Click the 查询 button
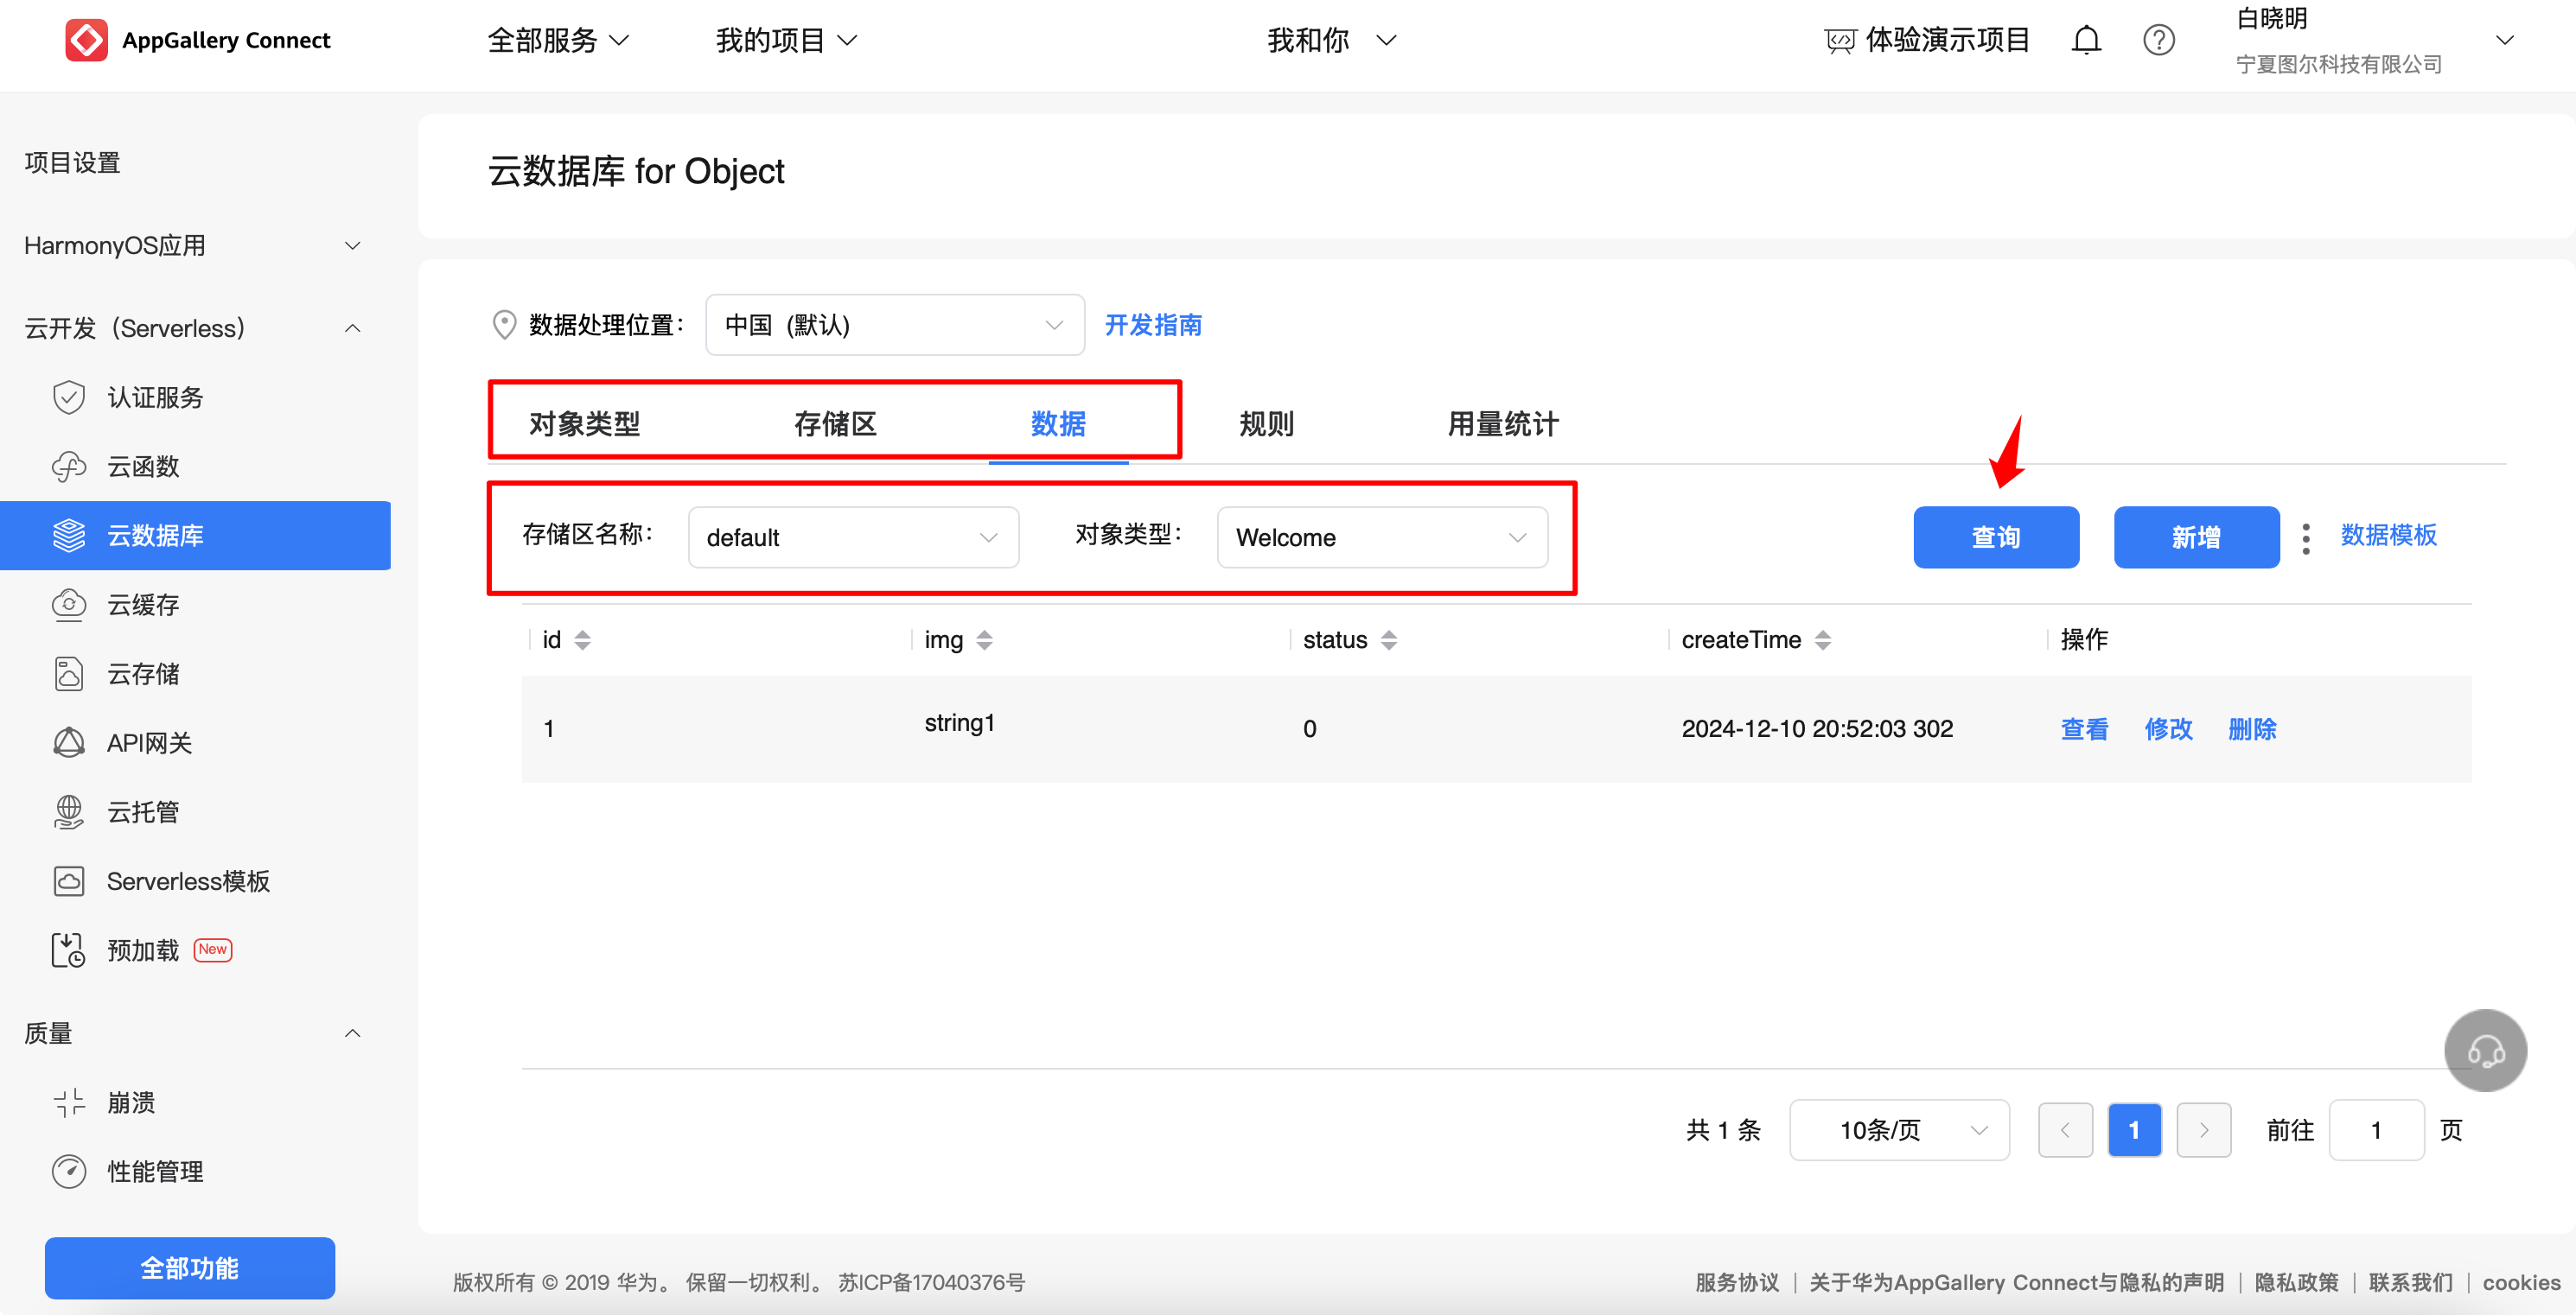The image size is (2576, 1315). point(1996,537)
